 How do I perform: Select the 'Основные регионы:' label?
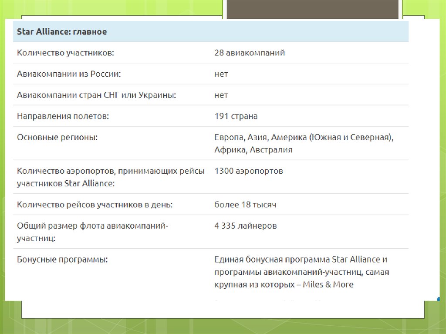click(x=57, y=137)
